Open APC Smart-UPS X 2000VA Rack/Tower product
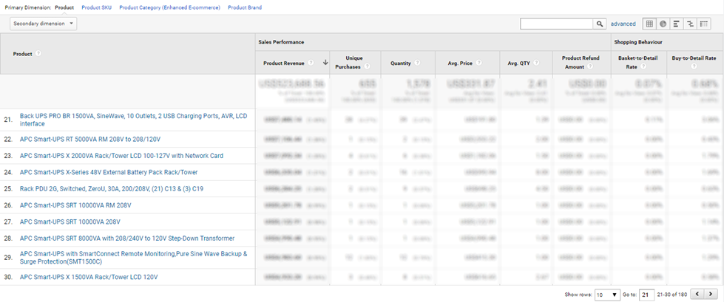 coord(121,156)
